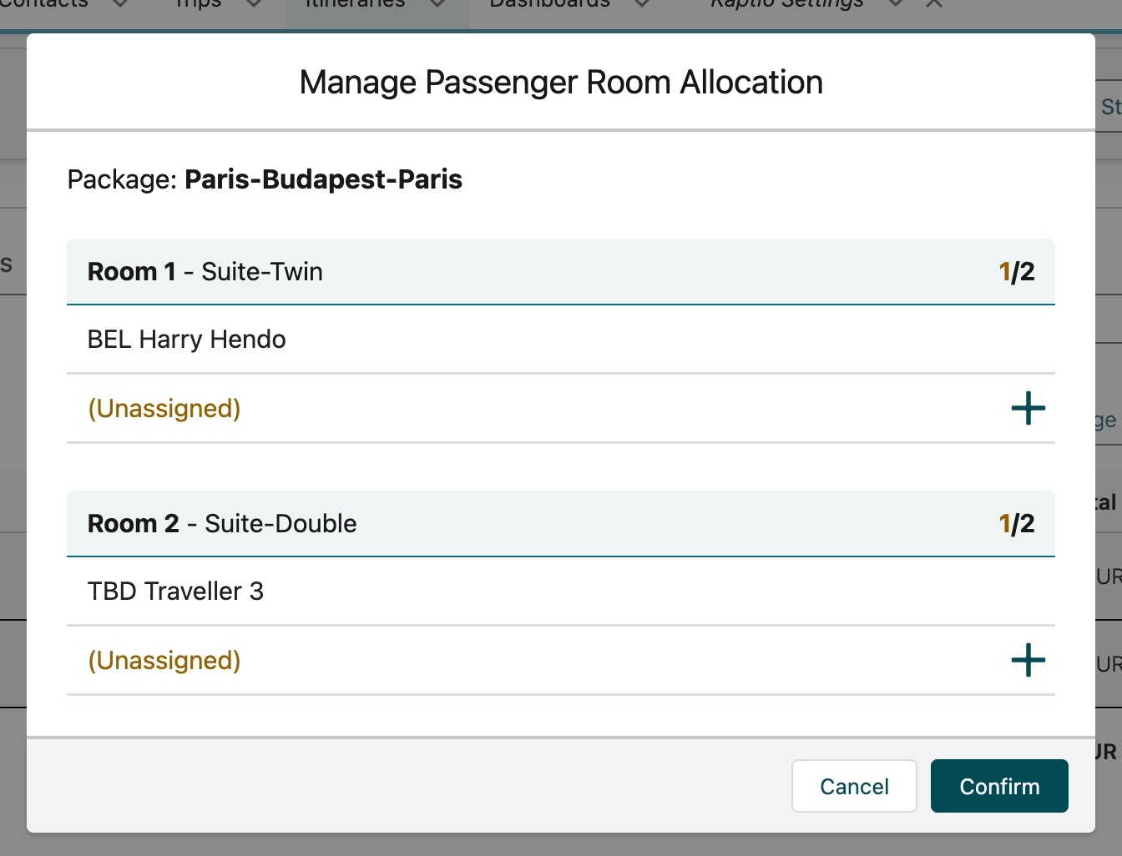The width and height of the screenshot is (1122, 856).
Task: Open the Kaptio Settings tab chevron
Action: (895, 3)
